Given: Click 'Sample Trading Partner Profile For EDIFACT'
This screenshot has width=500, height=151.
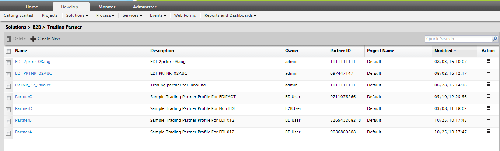Looking at the screenshot, I should pyautogui.click(x=193, y=97).
